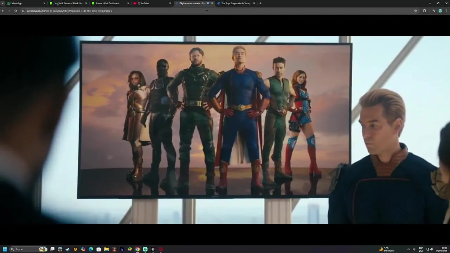Open a new browser tab
The image size is (450, 253).
point(260,3)
